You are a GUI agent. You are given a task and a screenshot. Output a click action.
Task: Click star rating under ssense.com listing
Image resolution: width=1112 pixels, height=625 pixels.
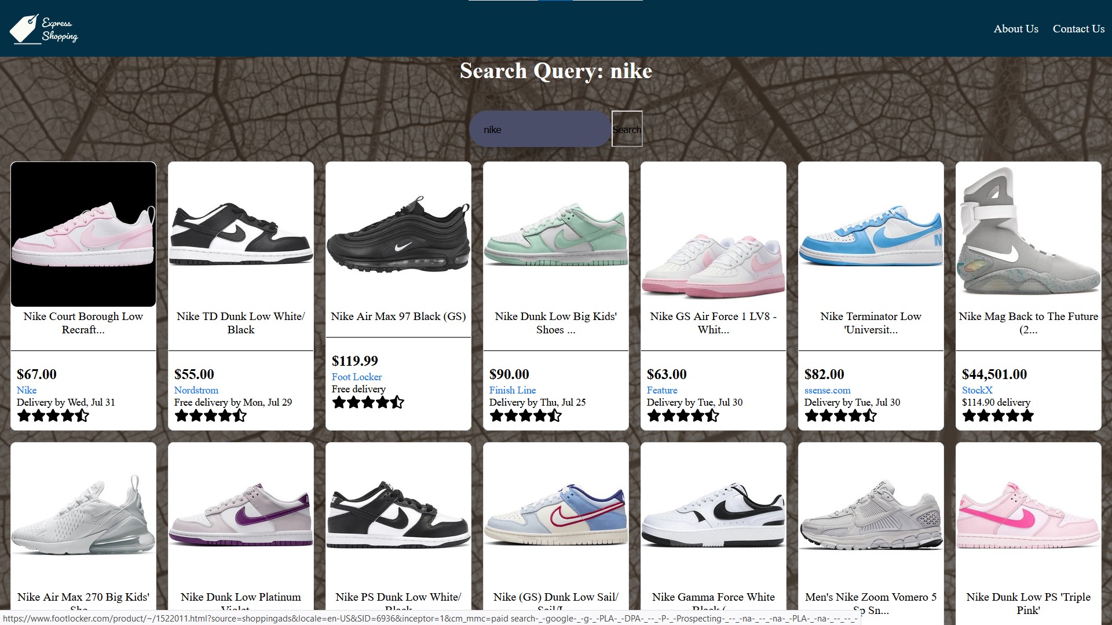click(x=841, y=416)
